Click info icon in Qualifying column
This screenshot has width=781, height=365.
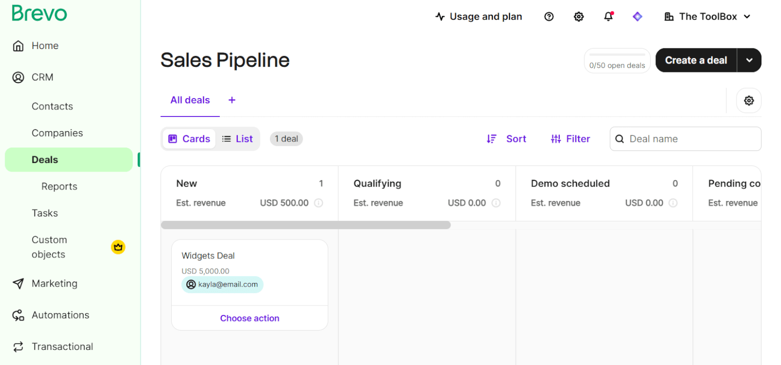pyautogui.click(x=496, y=203)
